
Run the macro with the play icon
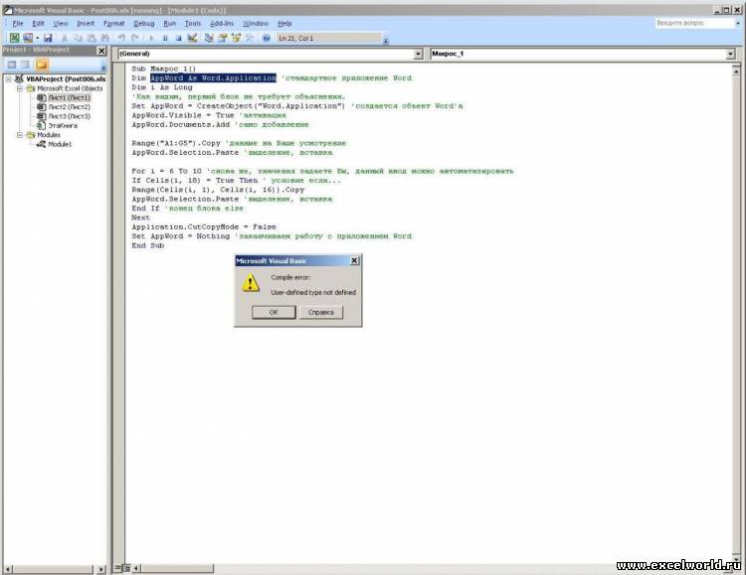pos(151,38)
